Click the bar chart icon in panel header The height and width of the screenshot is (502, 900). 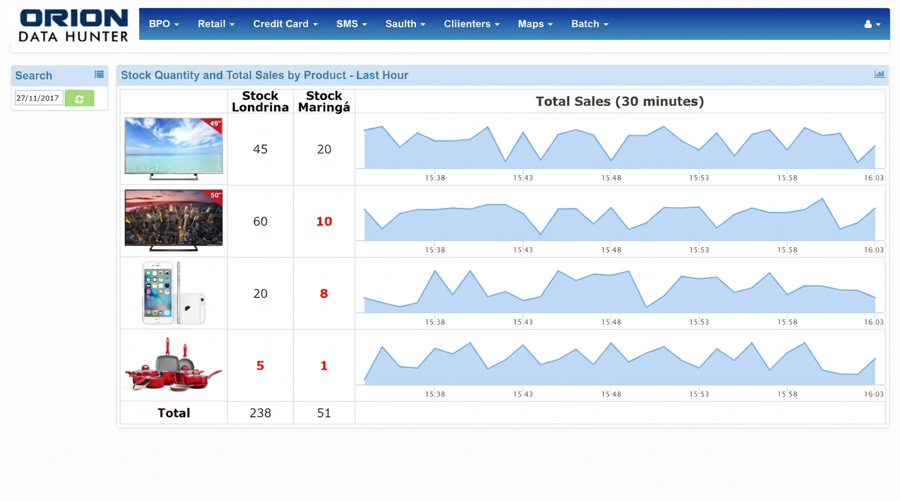879,75
